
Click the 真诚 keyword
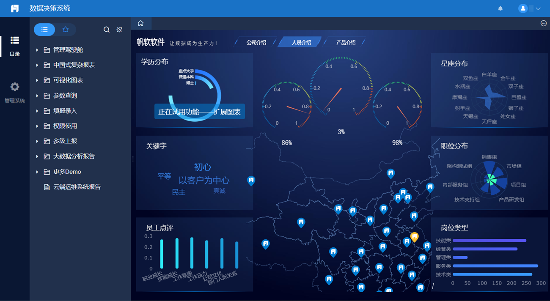pos(219,191)
